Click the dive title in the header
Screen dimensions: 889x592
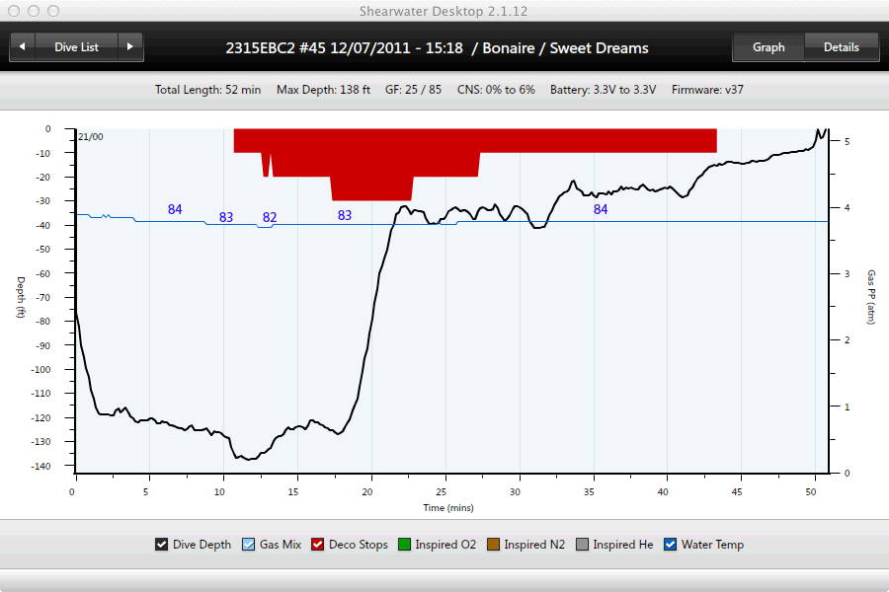437,47
